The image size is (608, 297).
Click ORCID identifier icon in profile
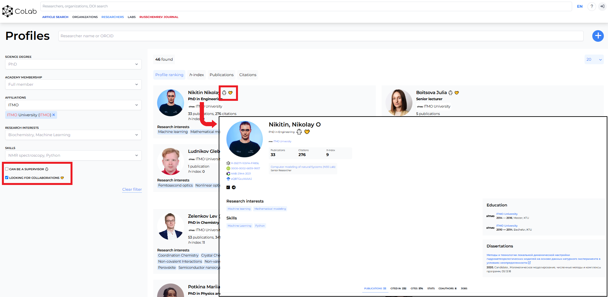228,168
